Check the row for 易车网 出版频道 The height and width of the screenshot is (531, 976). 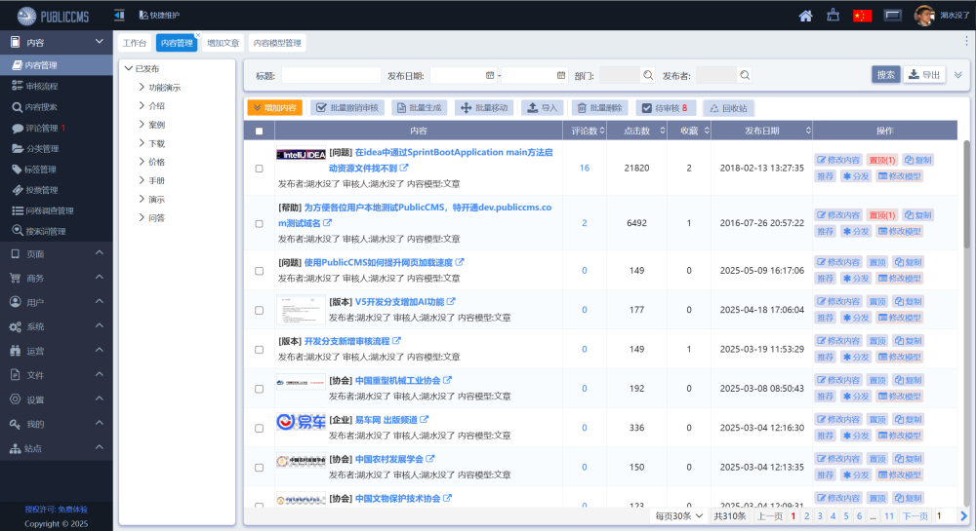click(x=259, y=427)
